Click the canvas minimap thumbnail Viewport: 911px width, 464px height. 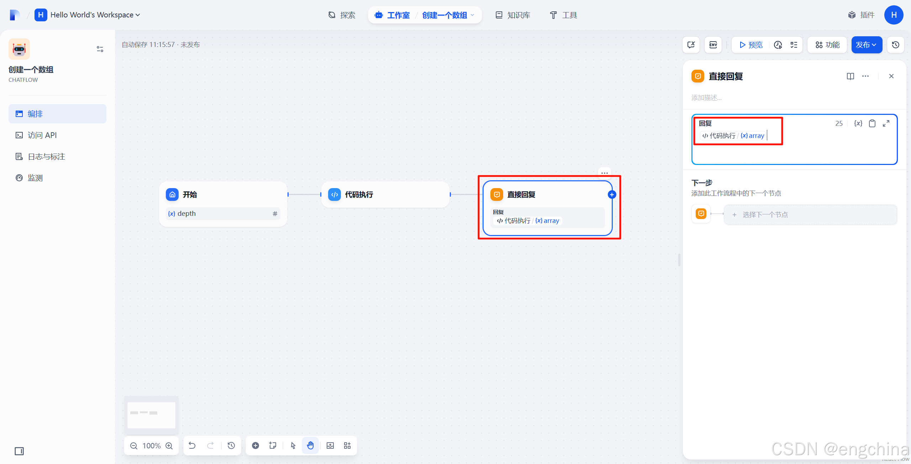151,415
